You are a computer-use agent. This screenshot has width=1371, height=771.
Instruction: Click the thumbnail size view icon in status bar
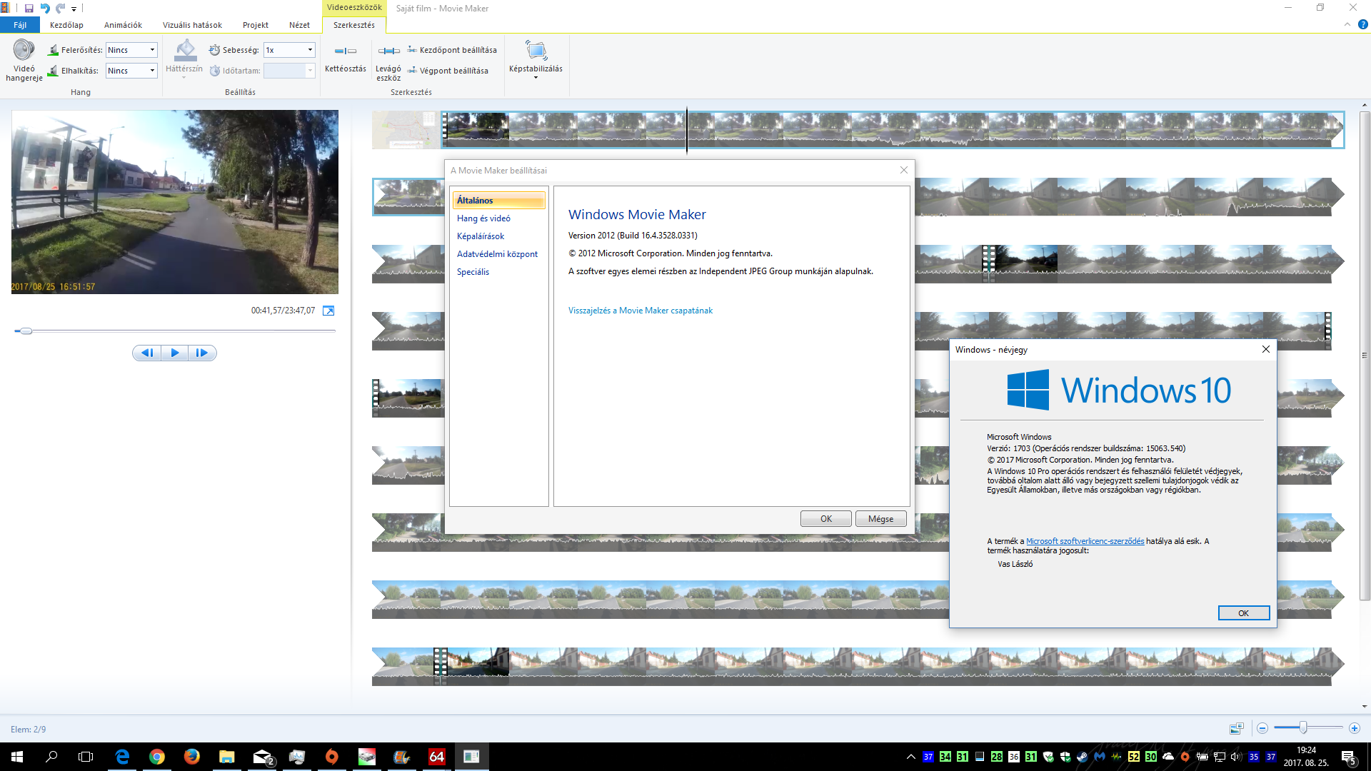[1236, 728]
